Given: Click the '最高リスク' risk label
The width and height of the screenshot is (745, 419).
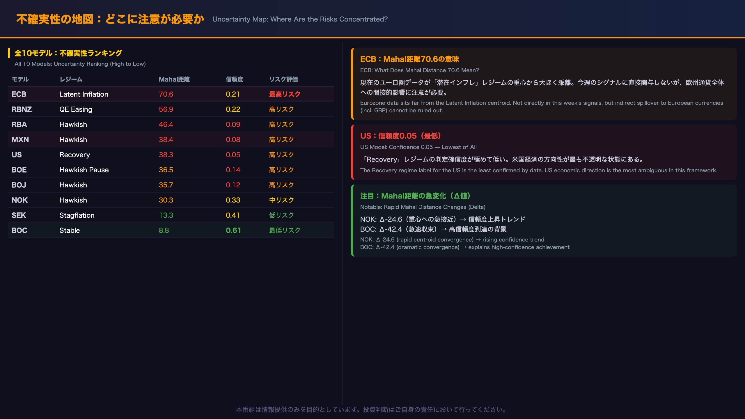Looking at the screenshot, I should coord(285,94).
